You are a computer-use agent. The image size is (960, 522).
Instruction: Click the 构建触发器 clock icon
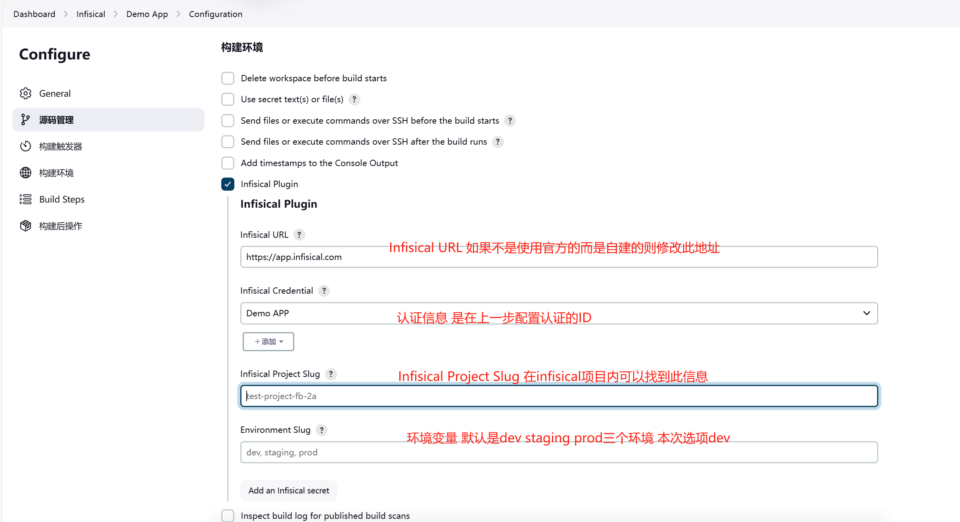tap(25, 146)
